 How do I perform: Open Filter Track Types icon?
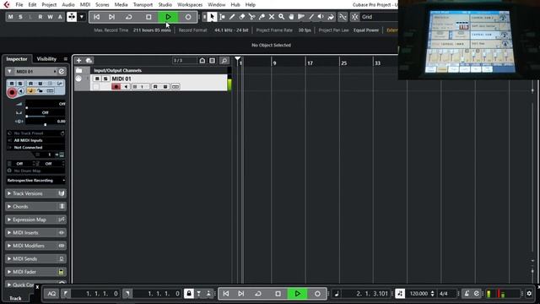pos(212,61)
